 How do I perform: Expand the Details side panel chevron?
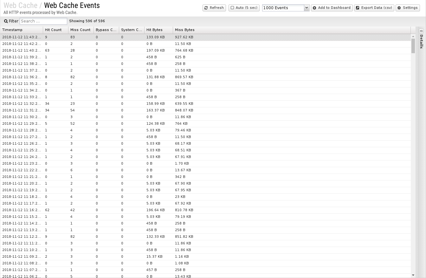421,31
